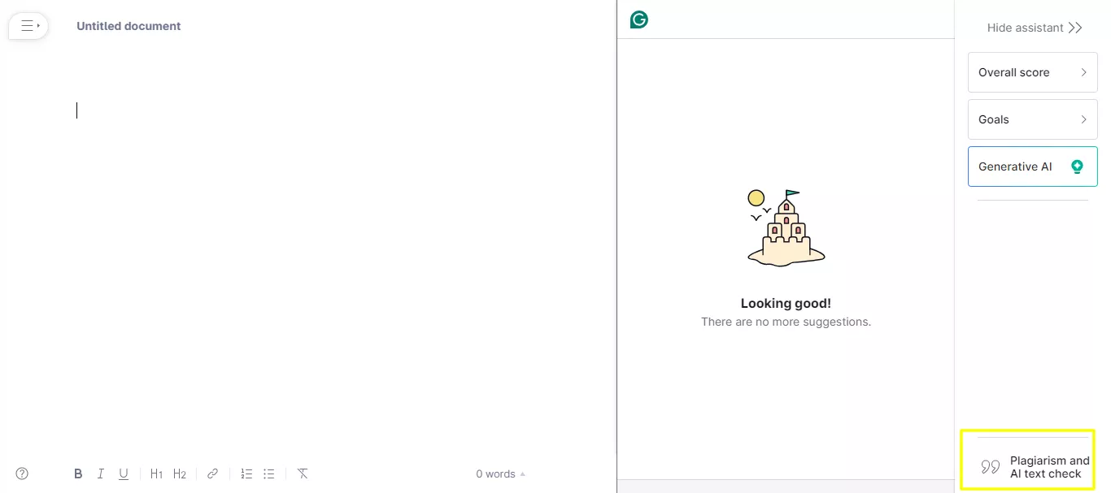The height and width of the screenshot is (493, 1111).
Task: Open the help menu
Action: point(21,473)
